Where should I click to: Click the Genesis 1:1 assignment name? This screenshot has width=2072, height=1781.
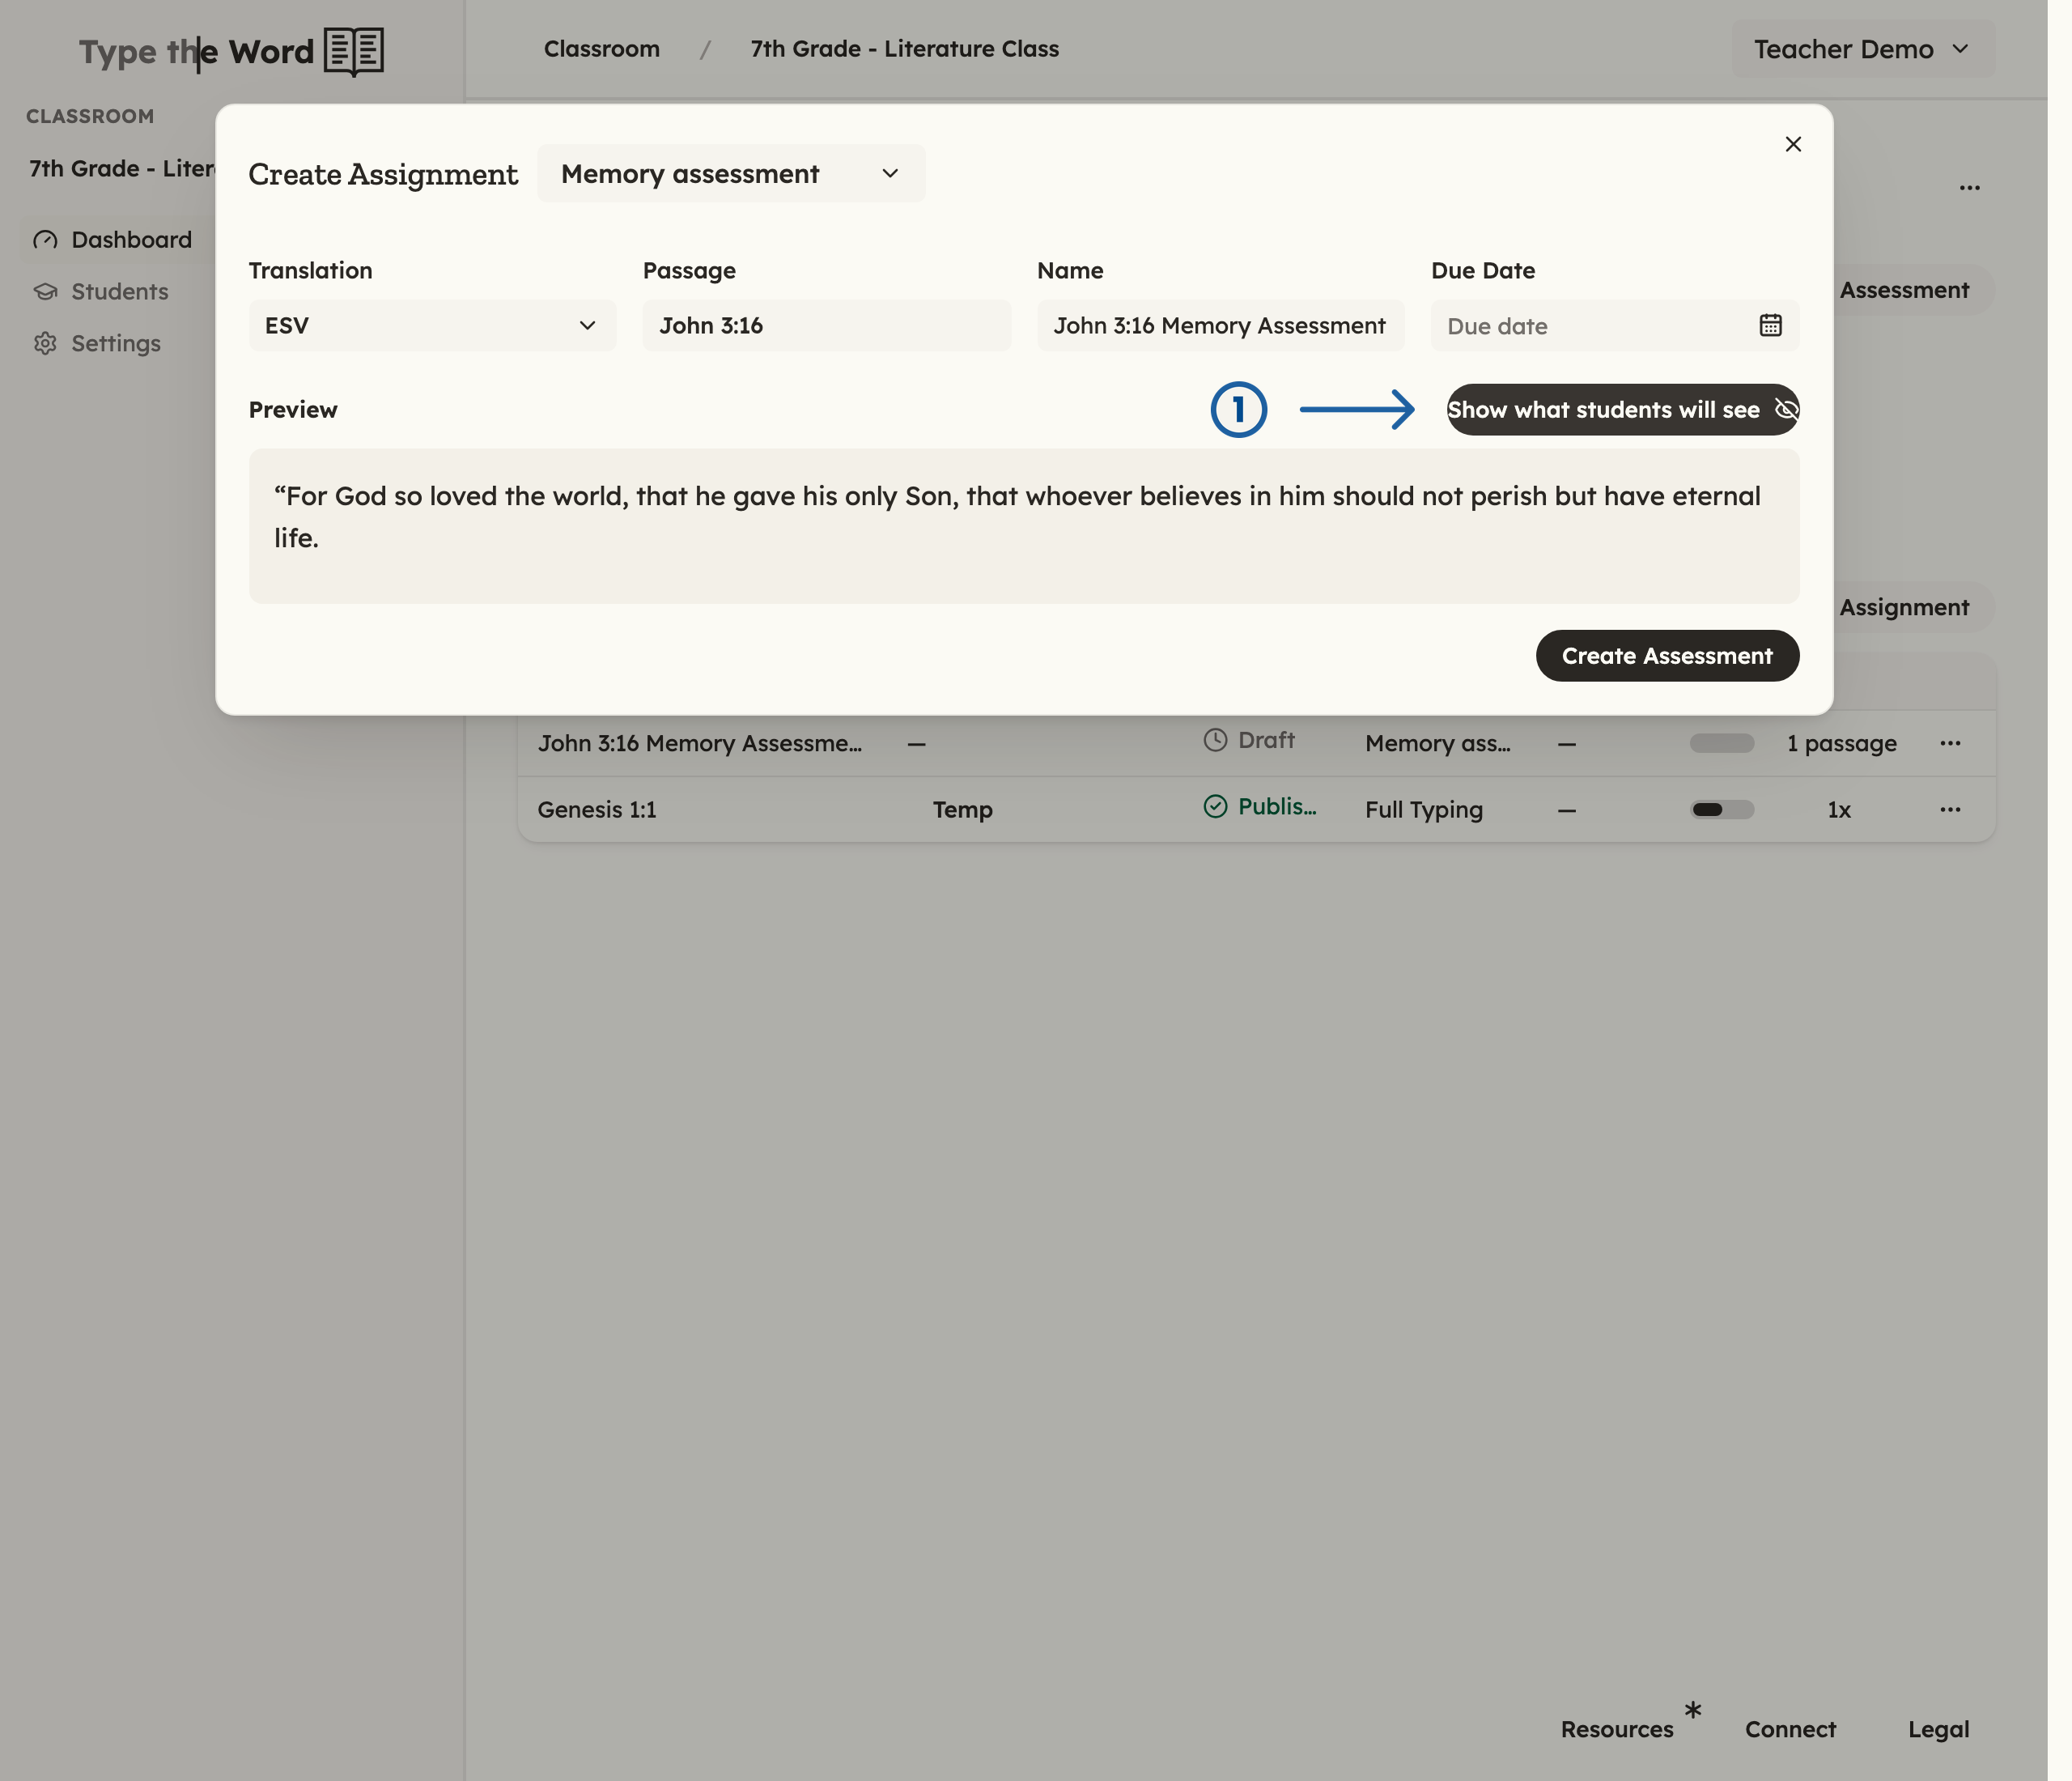click(x=597, y=809)
